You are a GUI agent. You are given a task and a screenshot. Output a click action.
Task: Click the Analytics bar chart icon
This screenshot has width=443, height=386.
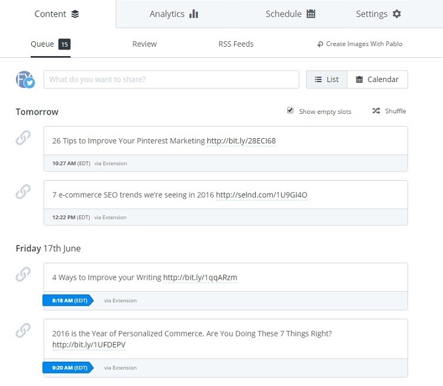[194, 14]
